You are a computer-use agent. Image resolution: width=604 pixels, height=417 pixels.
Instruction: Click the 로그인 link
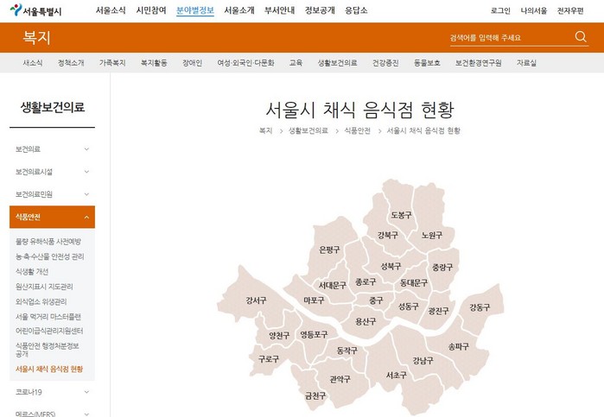(499, 10)
